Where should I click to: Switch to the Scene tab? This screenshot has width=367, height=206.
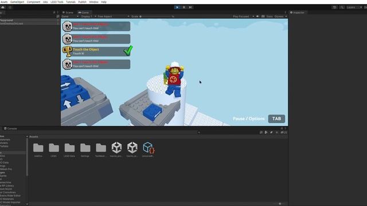pyautogui.click(x=68, y=13)
